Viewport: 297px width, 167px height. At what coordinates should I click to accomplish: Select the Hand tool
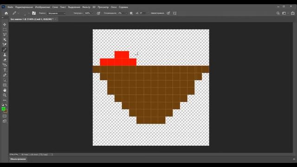[5, 90]
